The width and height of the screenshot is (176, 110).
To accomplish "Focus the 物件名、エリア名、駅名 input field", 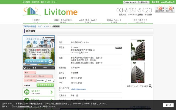I will coord(38,76).
